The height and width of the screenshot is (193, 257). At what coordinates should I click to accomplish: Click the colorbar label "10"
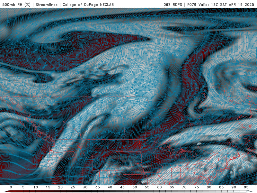click(x=36, y=187)
